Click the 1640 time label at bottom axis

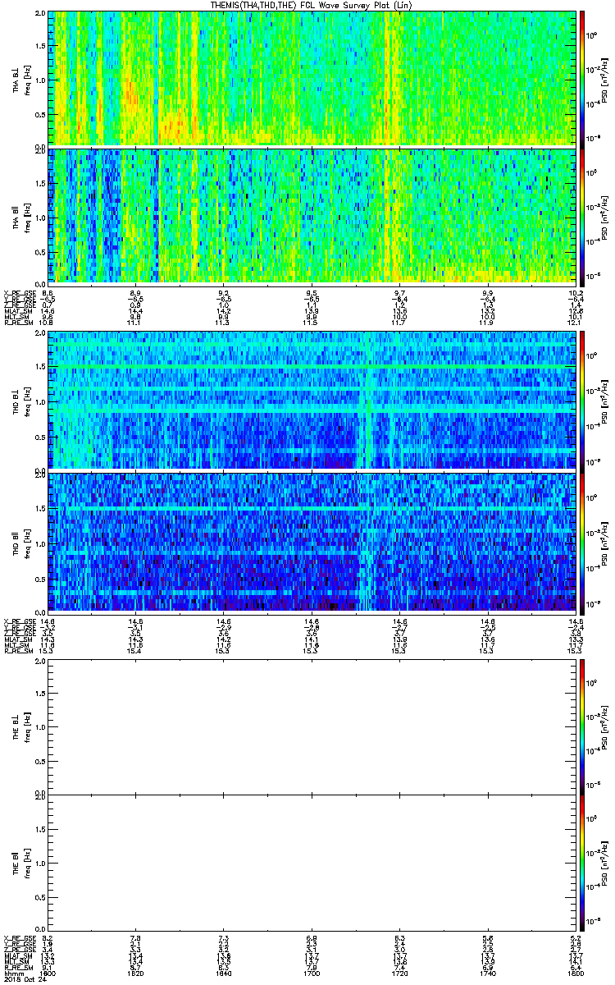[224, 973]
